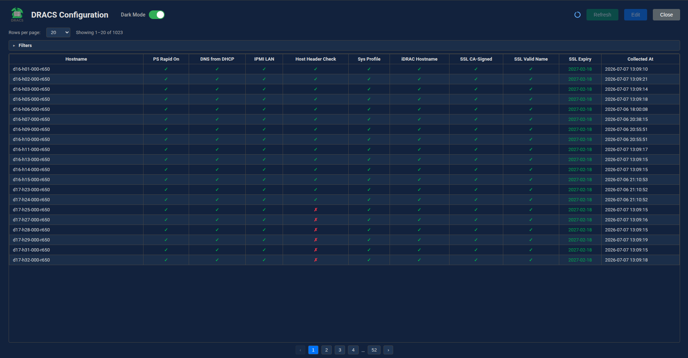This screenshot has height=358, width=688.
Task: Click the red X for d17-h31-000-r650
Action: (x=316, y=250)
